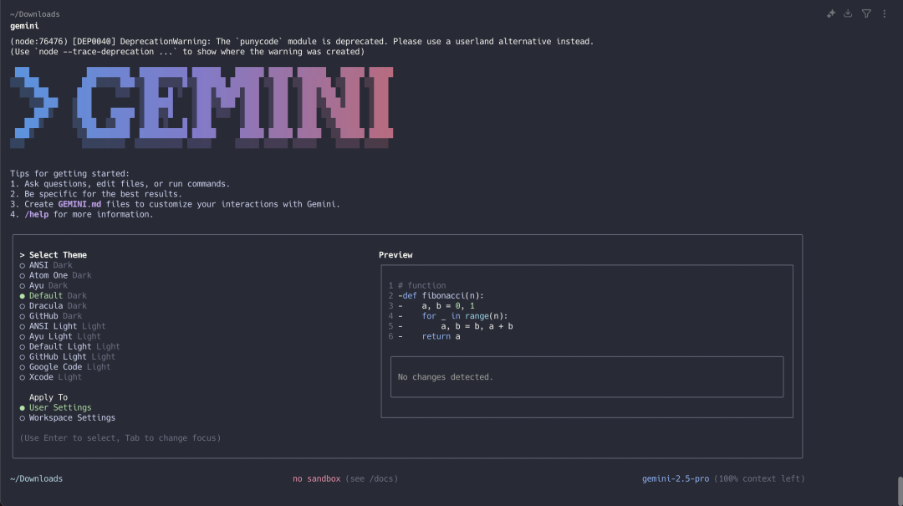Click the '(see /docs)' status text
The height and width of the screenshot is (506, 903).
(371, 479)
